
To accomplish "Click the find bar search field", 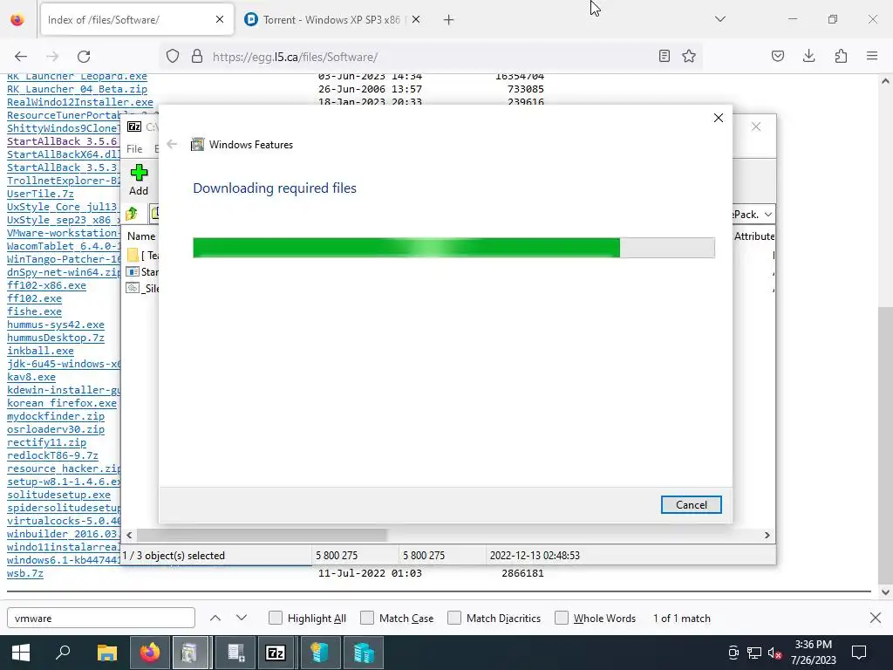I will [x=101, y=619].
